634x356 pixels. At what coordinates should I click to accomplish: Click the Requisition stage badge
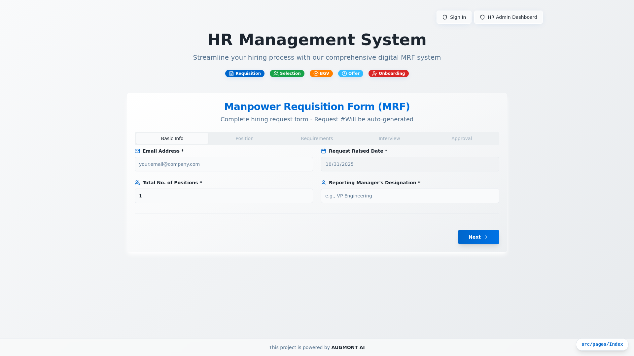click(245, 74)
